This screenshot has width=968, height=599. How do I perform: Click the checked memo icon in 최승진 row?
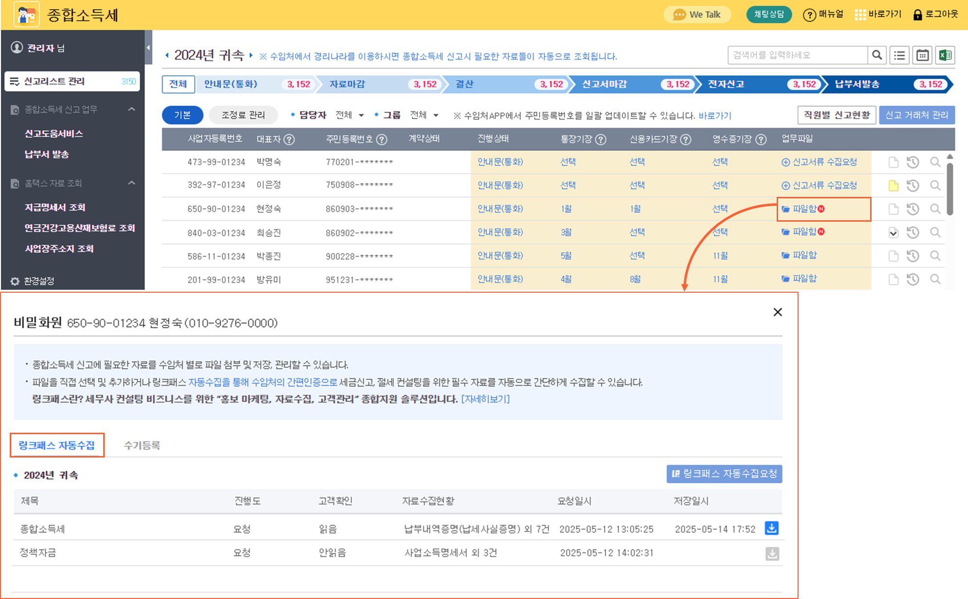pos(893,232)
